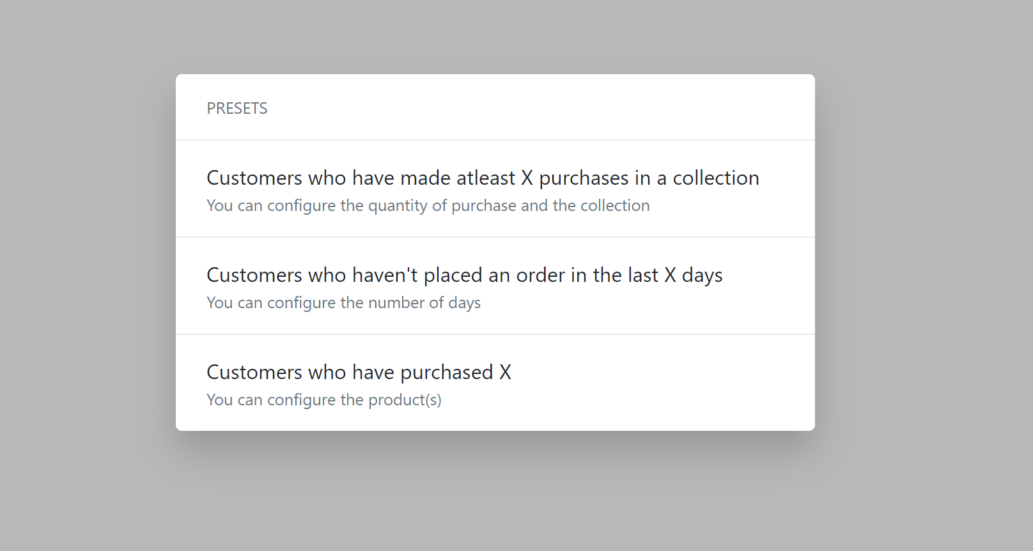Choose preset for customers who haven't placed an order
Screen dimensions: 1033x551
coord(495,286)
